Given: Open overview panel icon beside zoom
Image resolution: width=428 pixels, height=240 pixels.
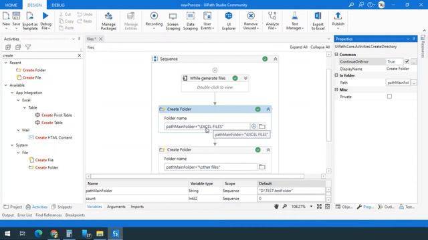Looking at the screenshot, I should 327,207.
